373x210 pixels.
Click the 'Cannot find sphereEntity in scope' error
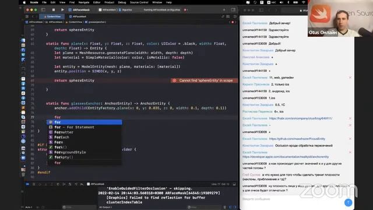point(204,80)
